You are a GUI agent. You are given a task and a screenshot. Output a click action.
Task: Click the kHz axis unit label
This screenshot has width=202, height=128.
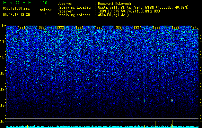[x=3, y=26]
